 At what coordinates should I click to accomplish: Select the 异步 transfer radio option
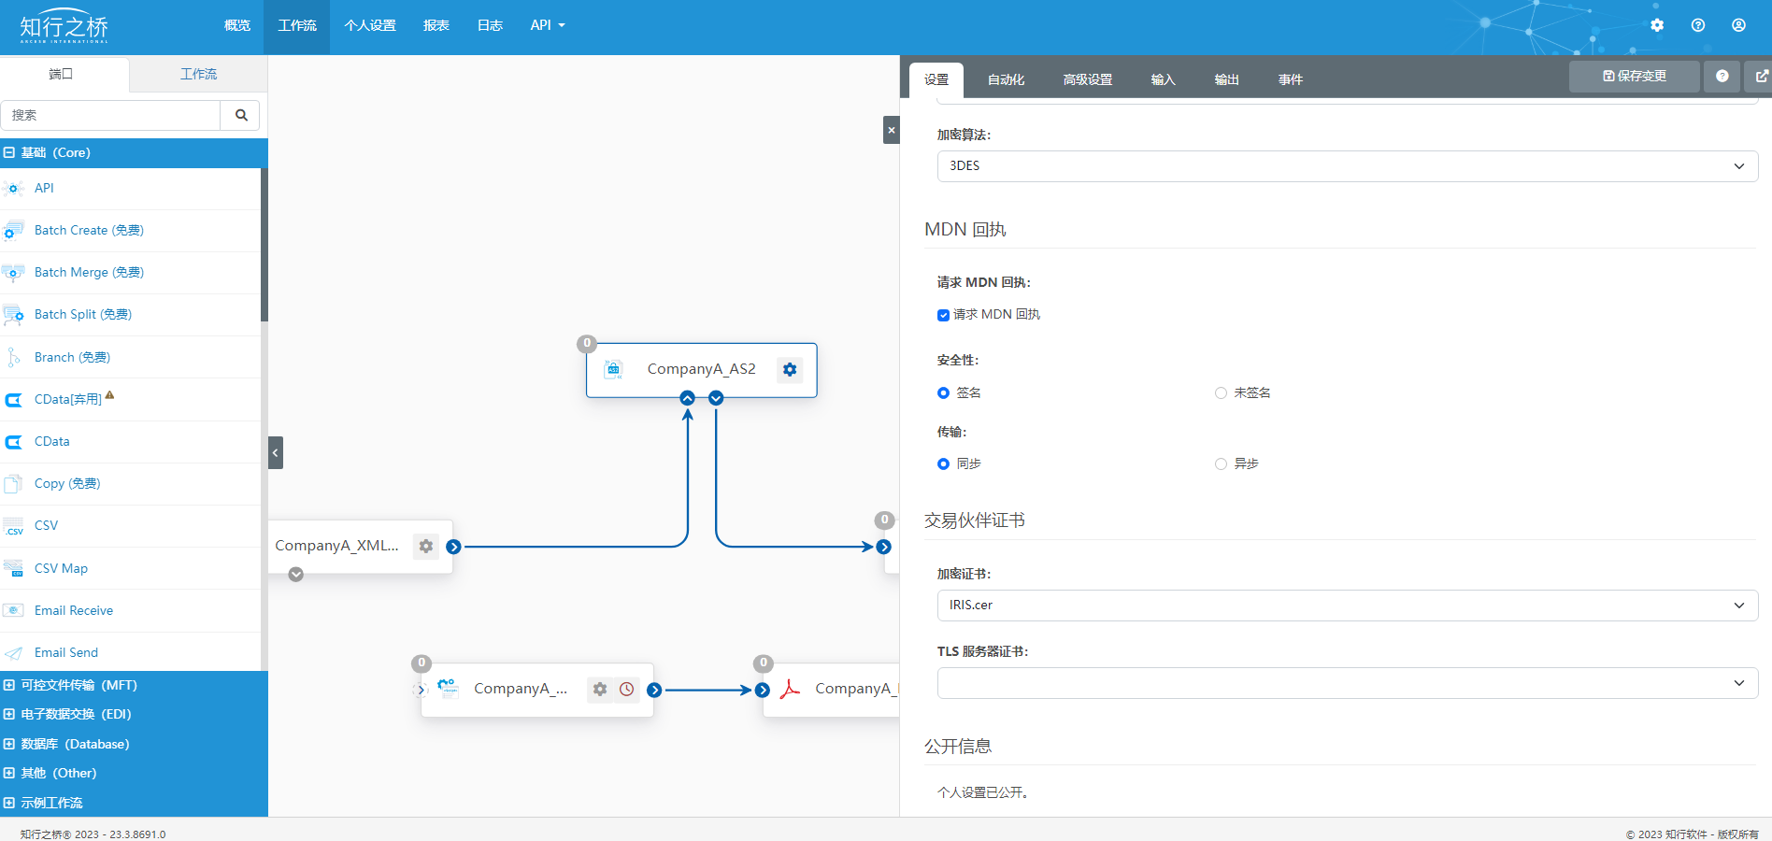tap(1221, 464)
